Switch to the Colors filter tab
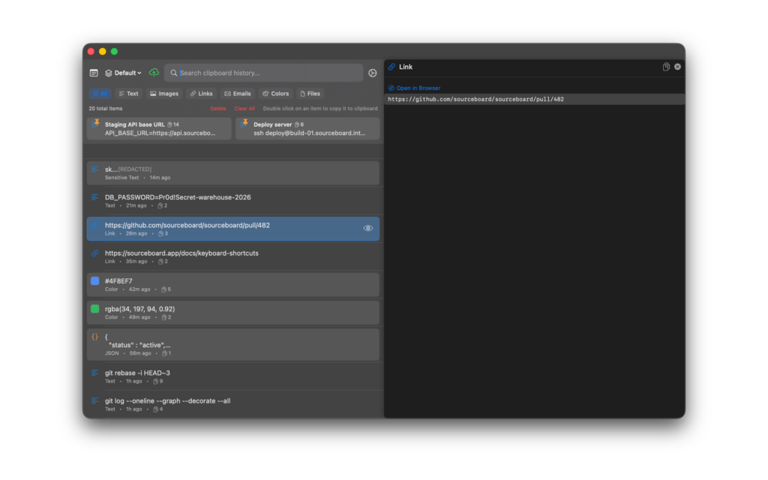 [x=276, y=94]
